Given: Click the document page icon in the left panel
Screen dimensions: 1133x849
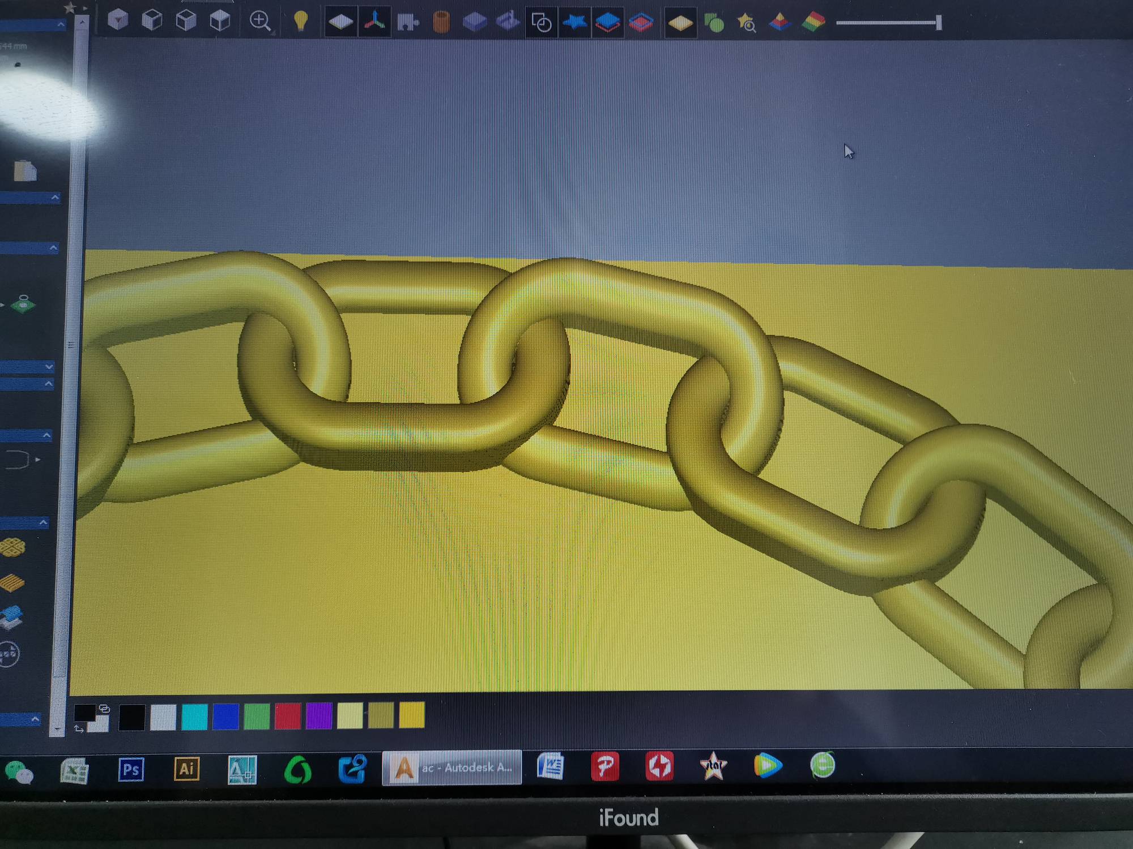Looking at the screenshot, I should click(25, 170).
